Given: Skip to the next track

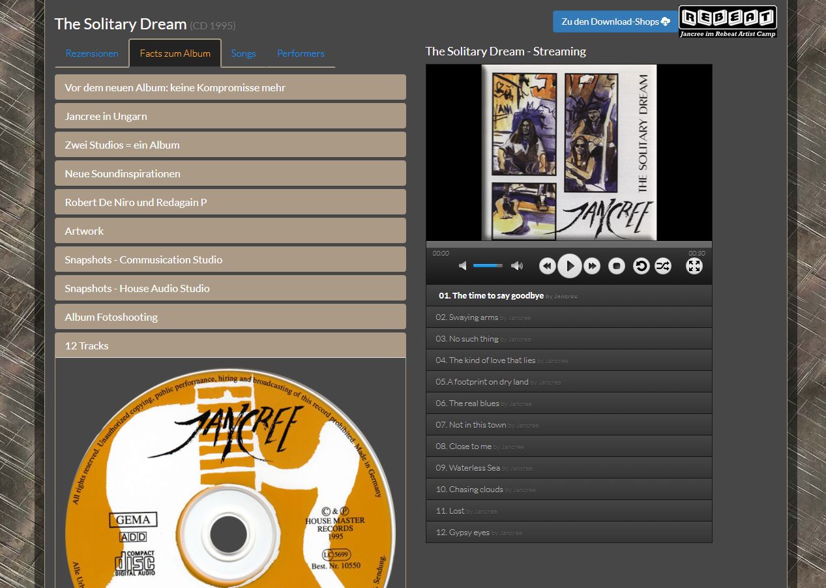Looking at the screenshot, I should click(x=592, y=266).
